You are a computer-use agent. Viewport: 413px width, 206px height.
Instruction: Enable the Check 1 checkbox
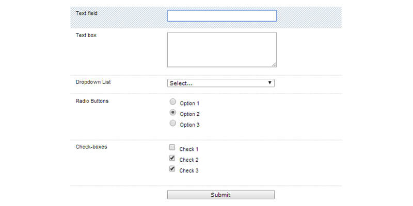tap(172, 147)
